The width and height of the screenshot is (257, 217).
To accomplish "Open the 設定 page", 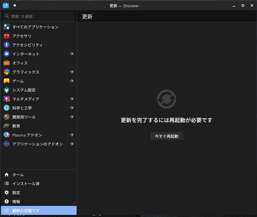I will click(x=39, y=193).
